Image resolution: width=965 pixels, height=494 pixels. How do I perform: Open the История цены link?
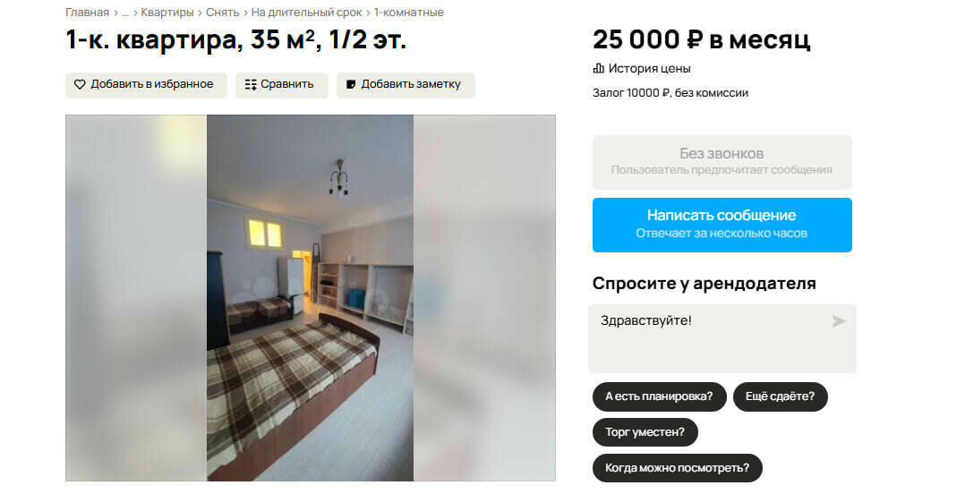[x=649, y=68]
